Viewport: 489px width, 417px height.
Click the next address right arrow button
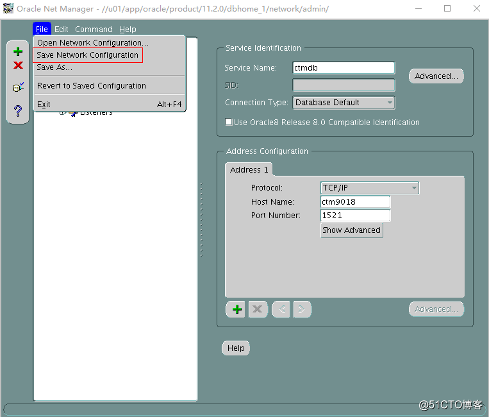pyautogui.click(x=302, y=309)
